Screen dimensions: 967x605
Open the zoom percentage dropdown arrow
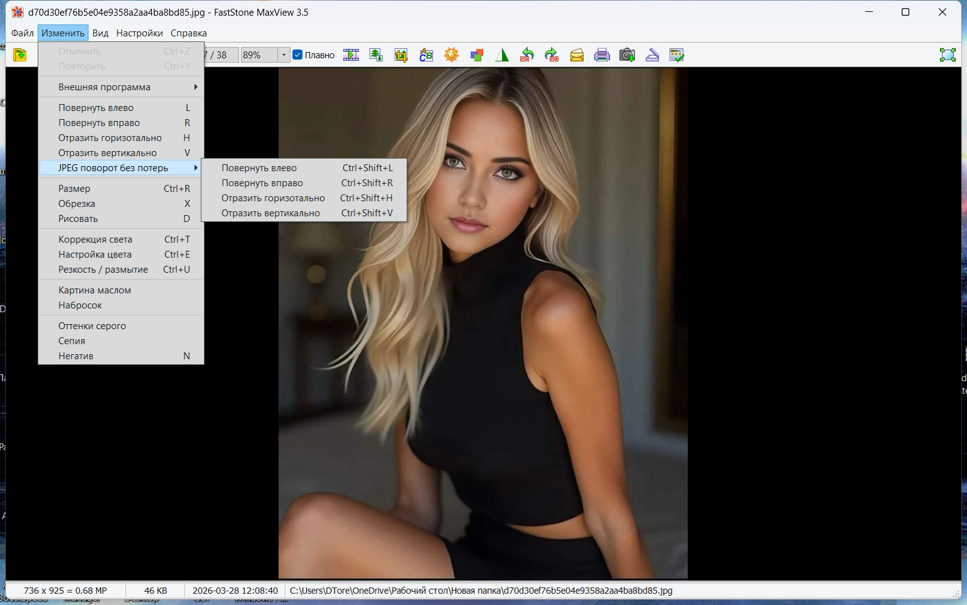click(x=284, y=55)
